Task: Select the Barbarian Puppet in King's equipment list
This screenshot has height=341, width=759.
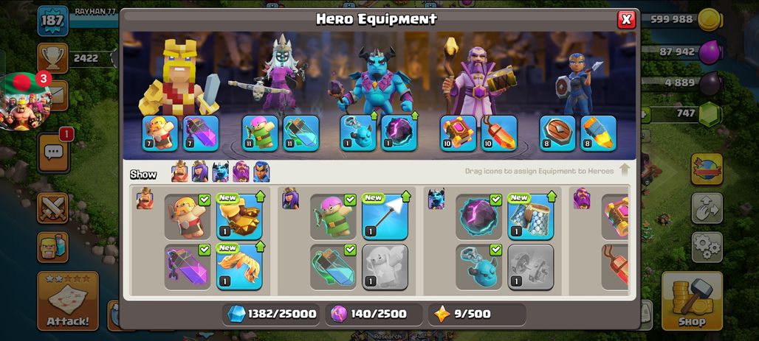Action: (188, 217)
